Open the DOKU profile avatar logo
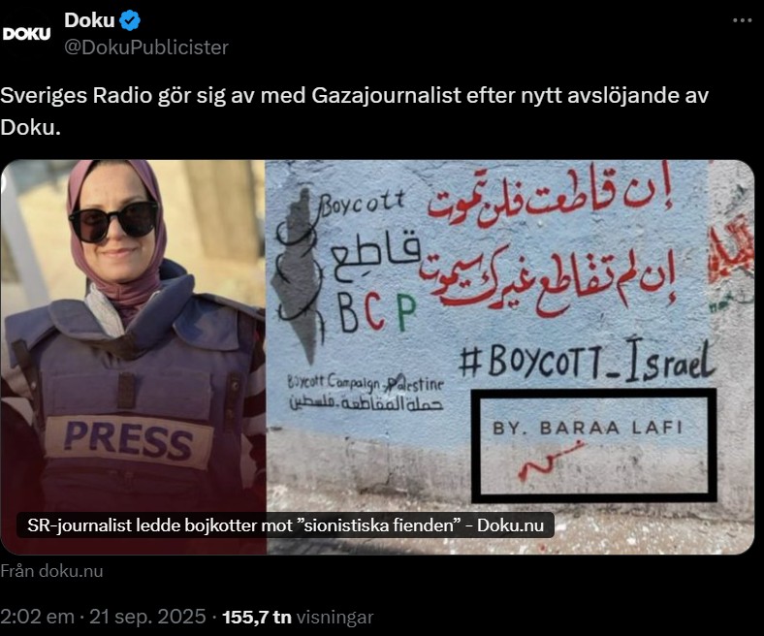Screen dimensions: 764x636 [26, 33]
